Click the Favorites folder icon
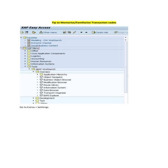The height and width of the screenshot is (168, 168). (x=25, y=38)
